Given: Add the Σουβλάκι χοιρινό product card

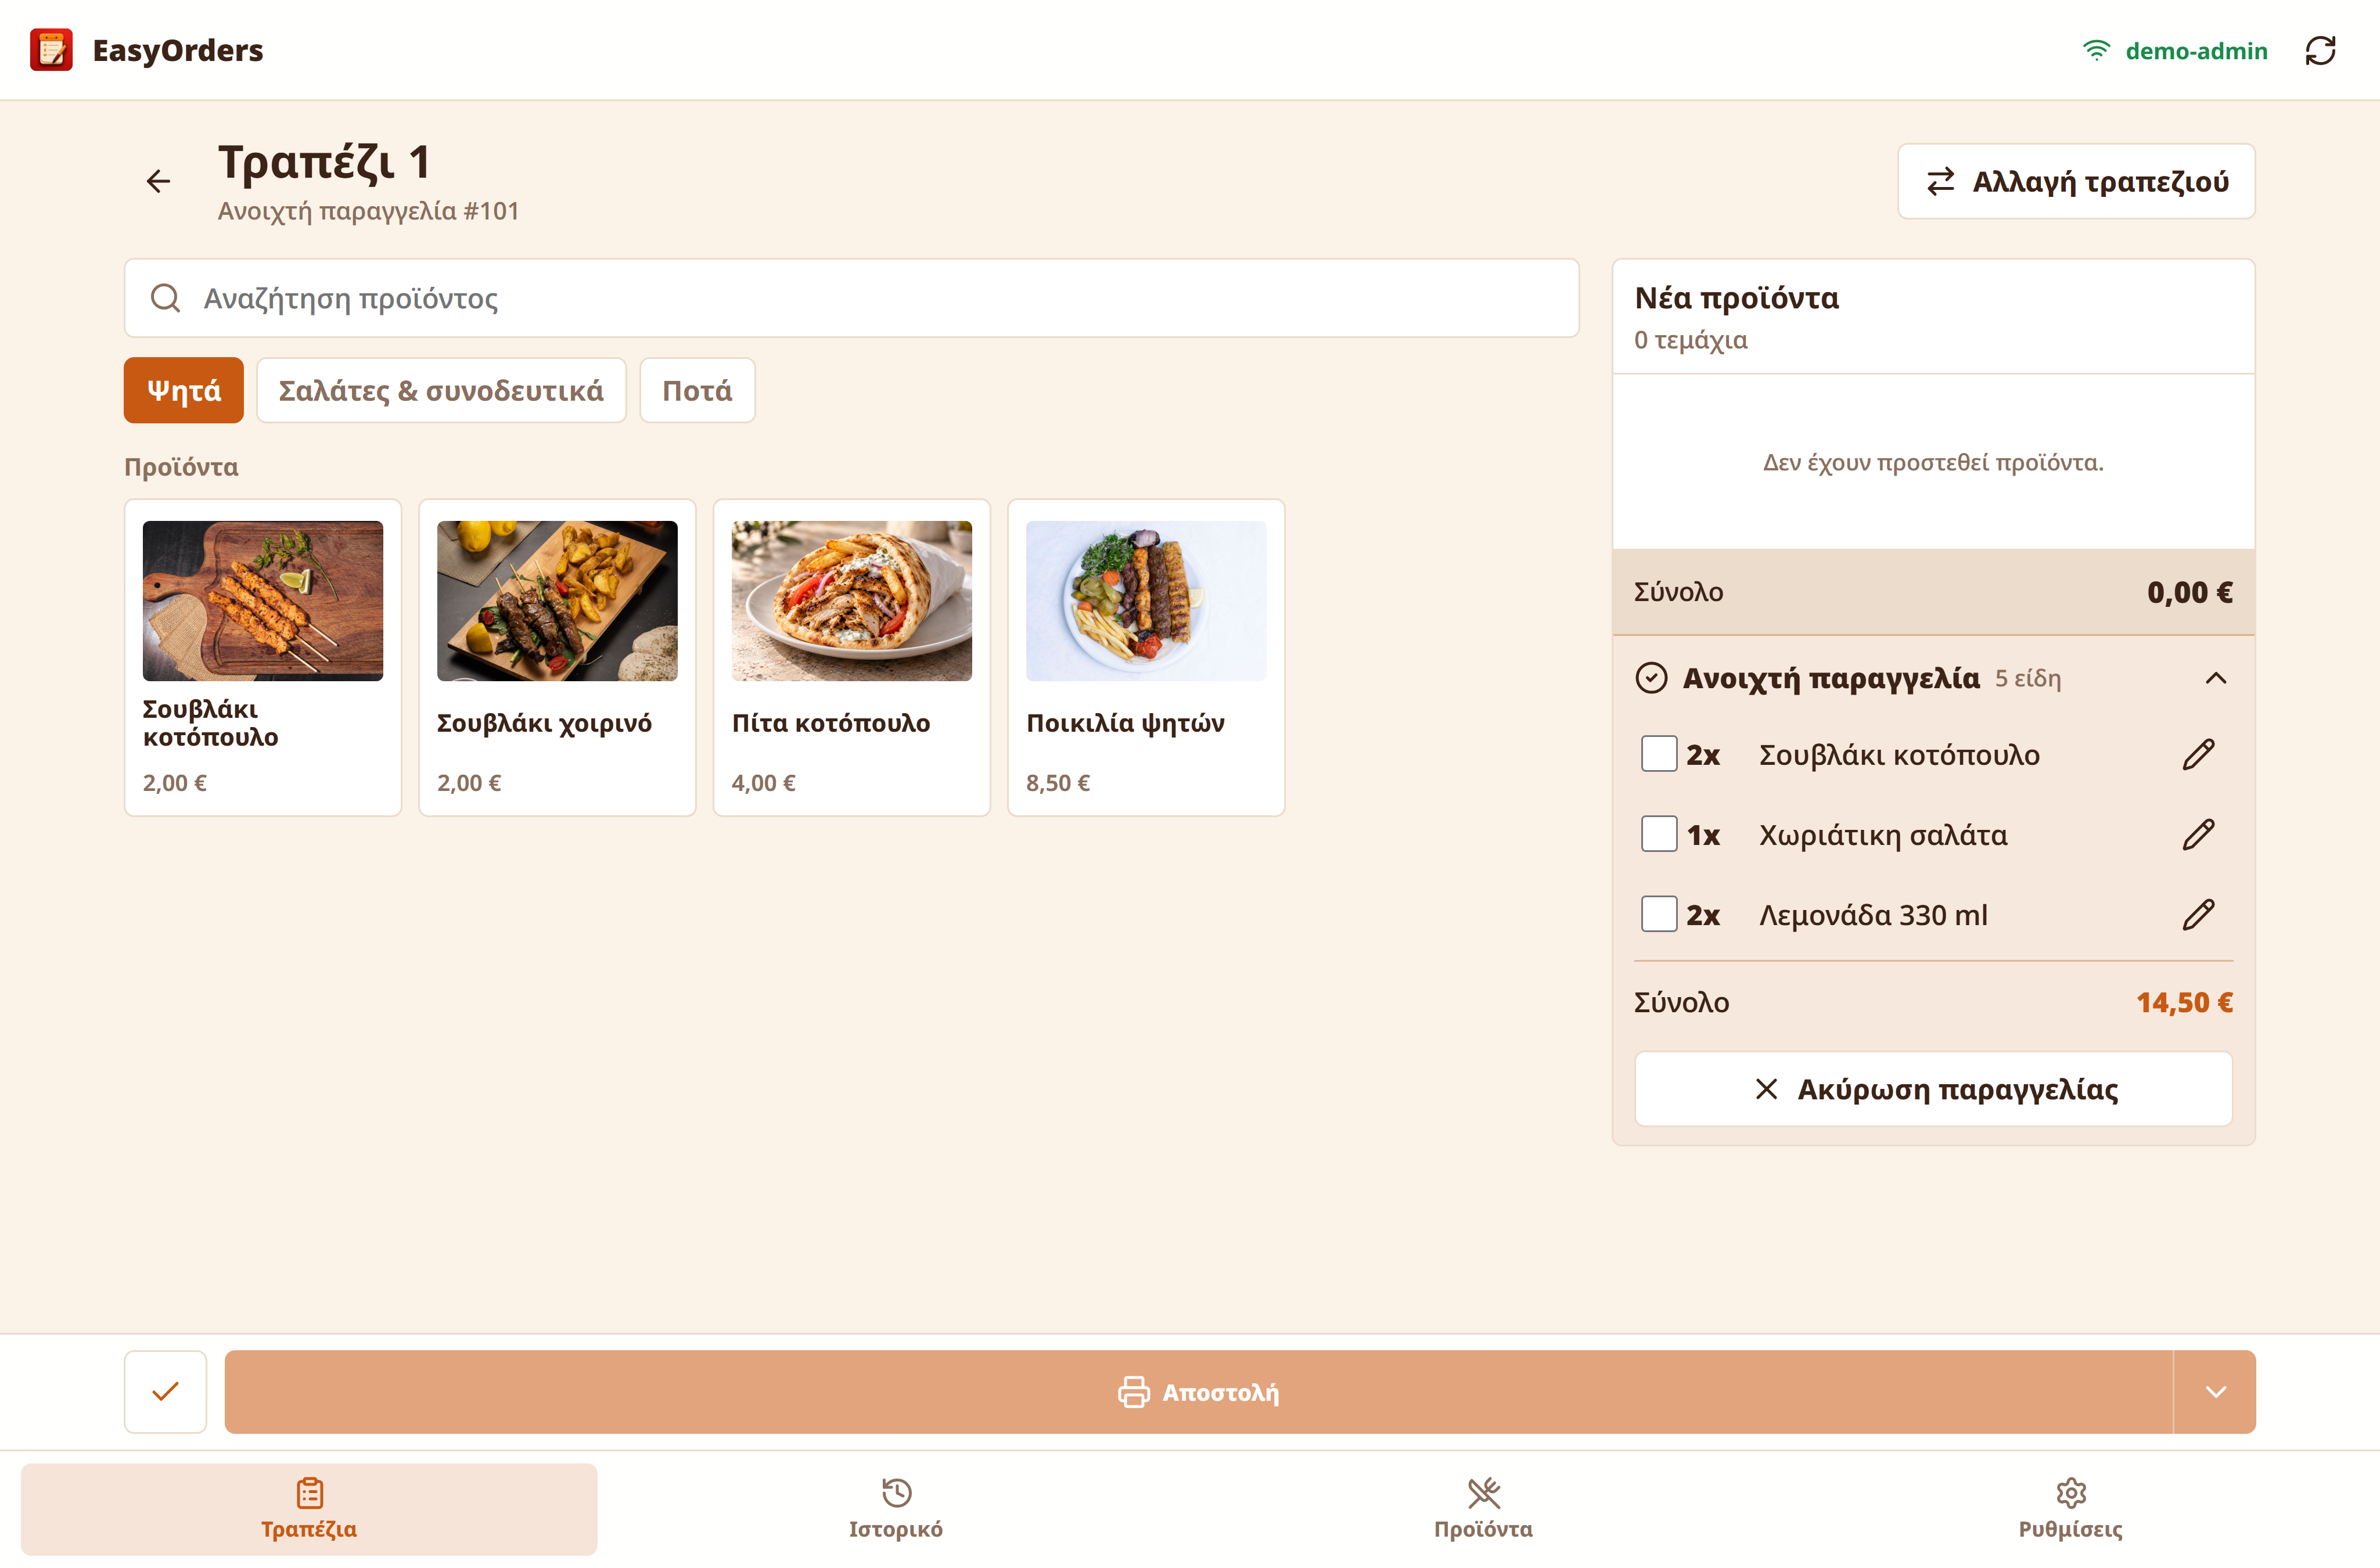Looking at the screenshot, I should pos(557,657).
